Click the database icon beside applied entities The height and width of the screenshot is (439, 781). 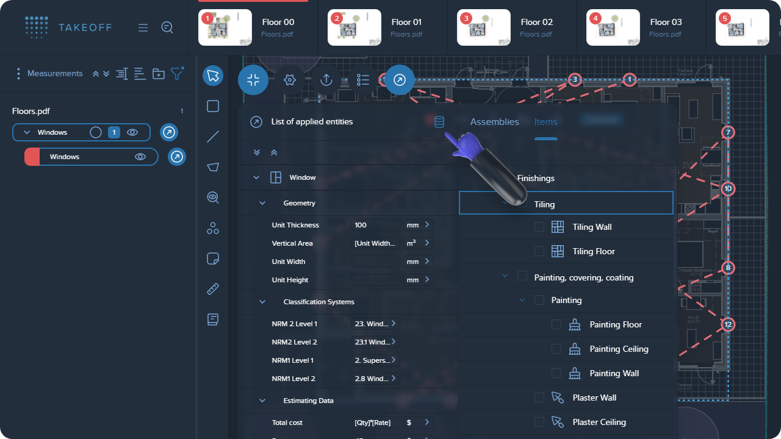(439, 122)
